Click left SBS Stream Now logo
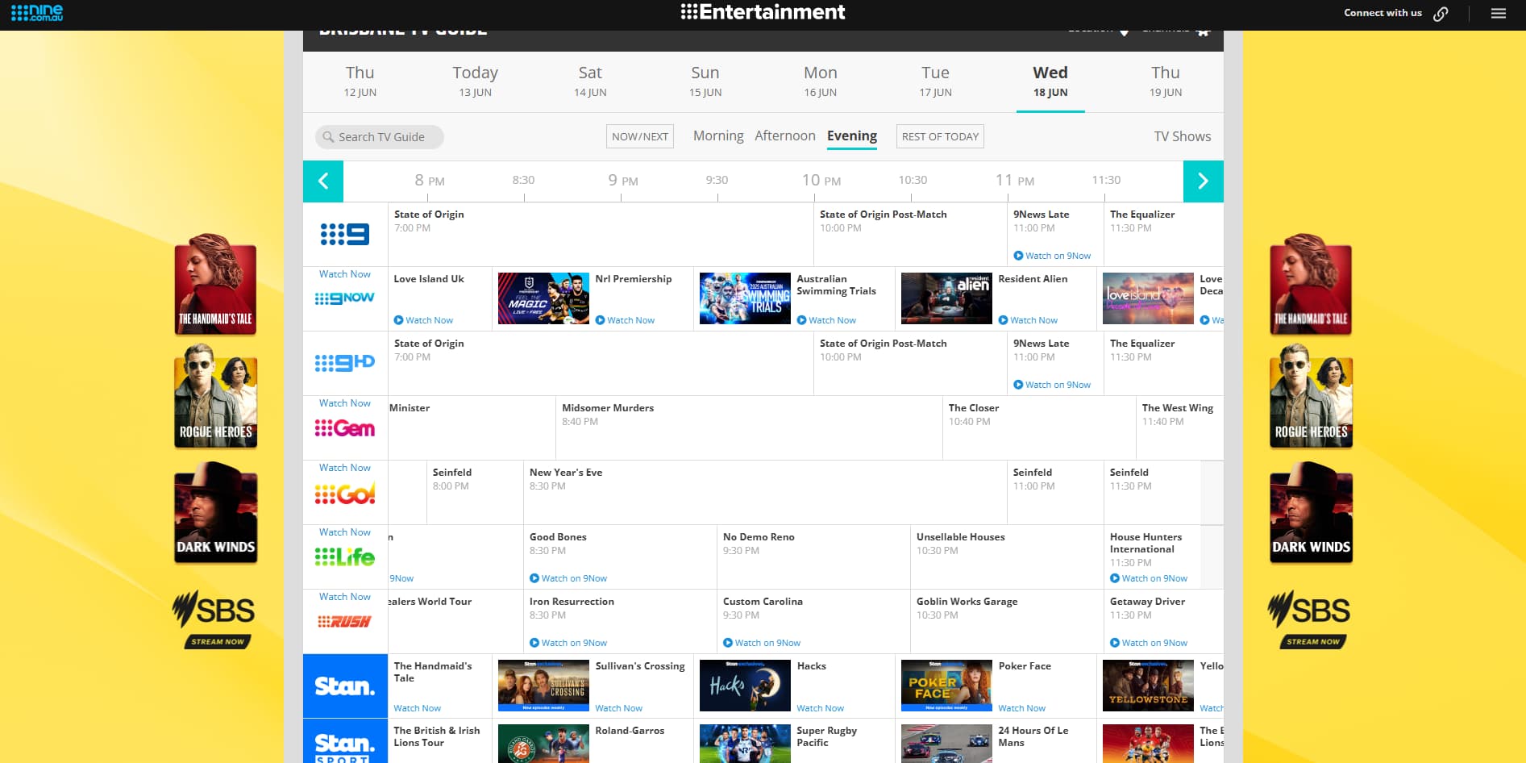 (215, 619)
